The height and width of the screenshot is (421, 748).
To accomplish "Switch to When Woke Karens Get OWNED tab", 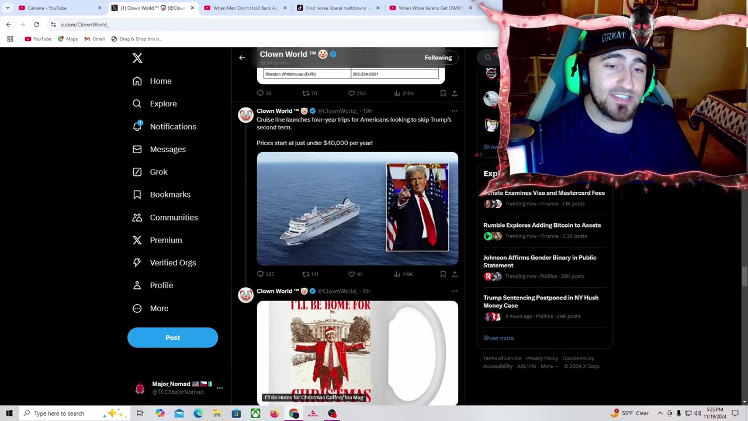I will [430, 8].
